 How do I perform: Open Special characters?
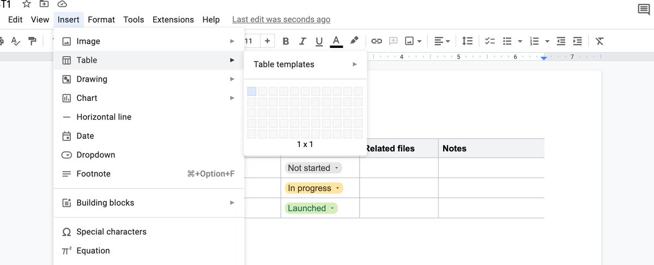149,232
